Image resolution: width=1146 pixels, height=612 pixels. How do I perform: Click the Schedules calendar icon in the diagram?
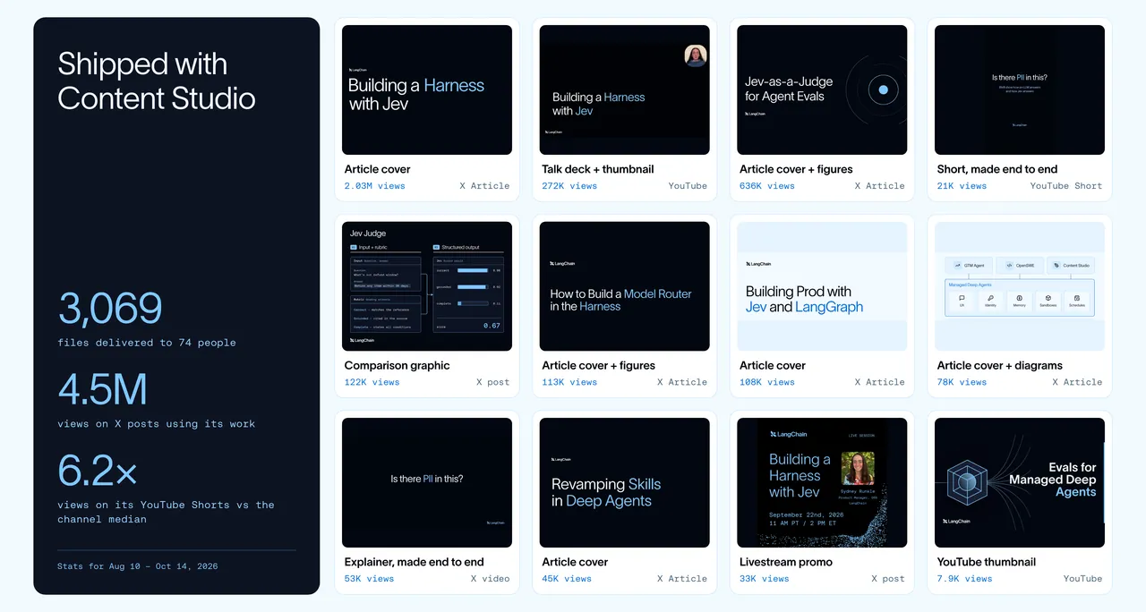1077,298
